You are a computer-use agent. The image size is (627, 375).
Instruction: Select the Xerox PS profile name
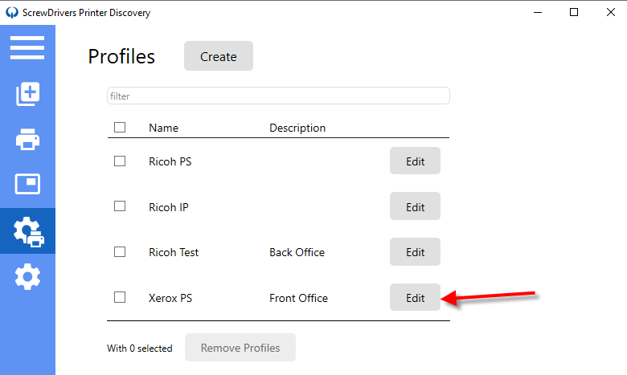(170, 299)
